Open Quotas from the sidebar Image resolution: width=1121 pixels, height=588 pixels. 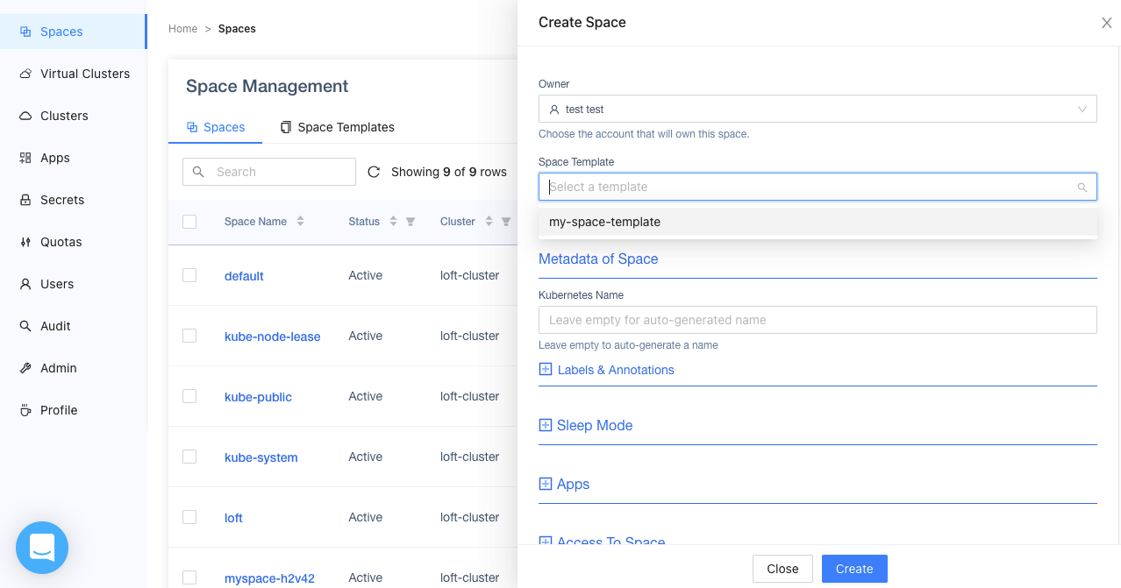[61, 242]
